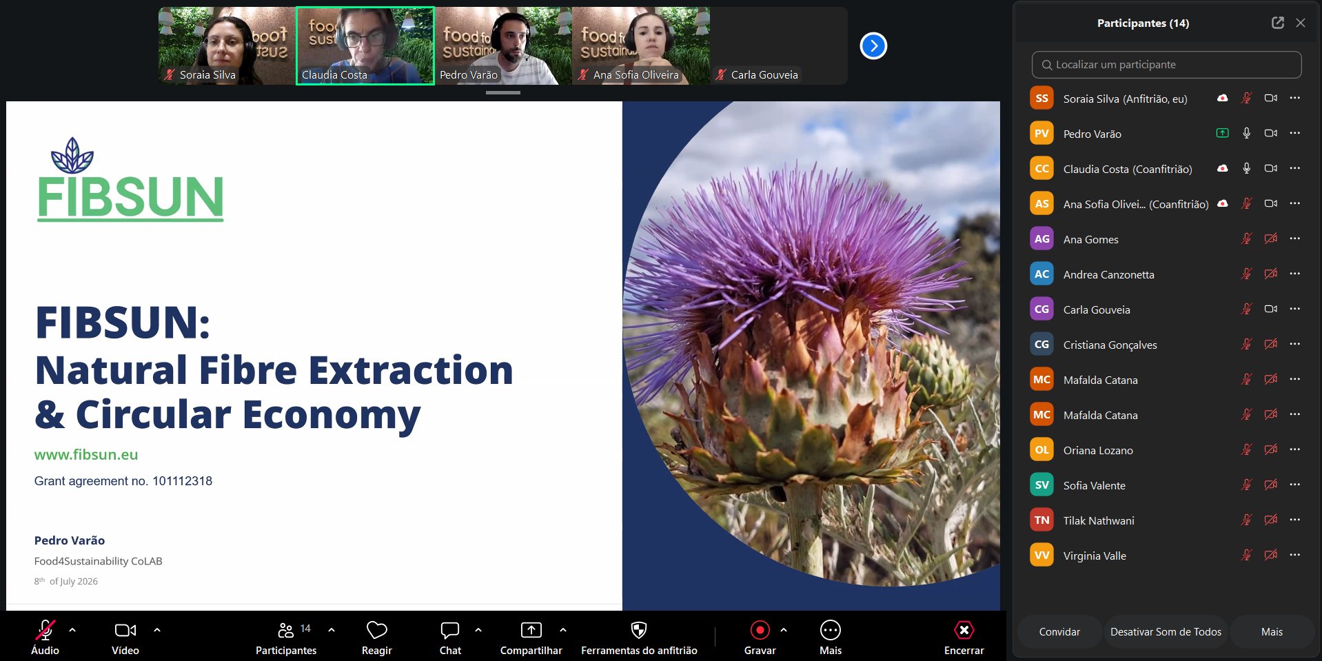Toggle Carla Gouveia camera icon in list
Viewport: 1322px width, 661px height.
(1271, 309)
